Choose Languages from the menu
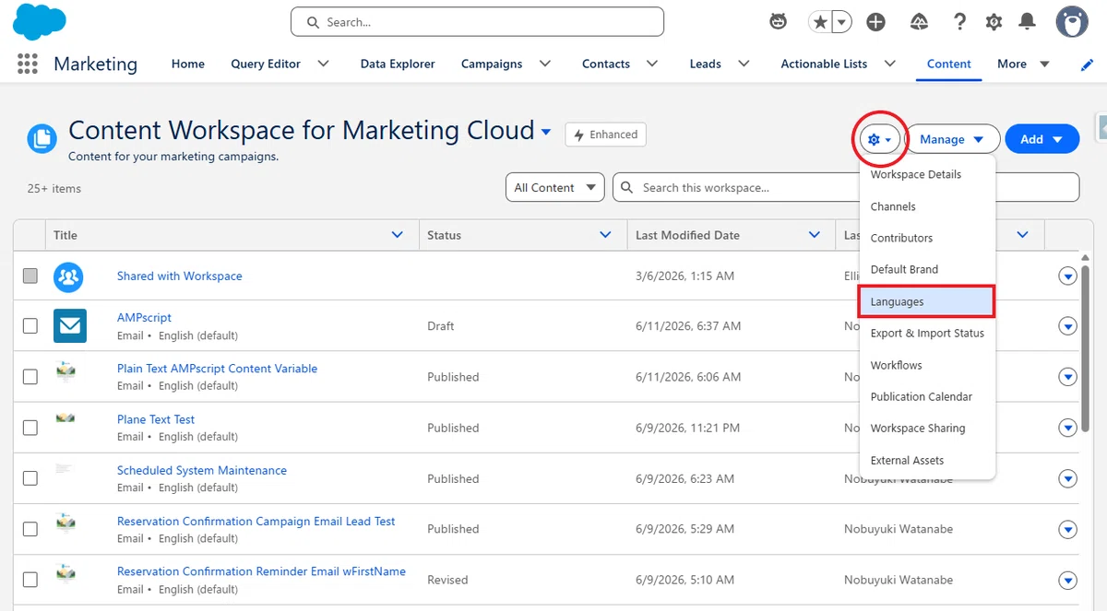 [927, 301]
